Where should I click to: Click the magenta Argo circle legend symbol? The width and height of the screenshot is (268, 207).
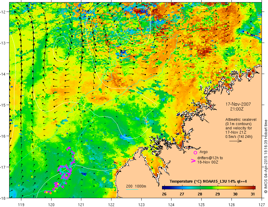[195, 153]
